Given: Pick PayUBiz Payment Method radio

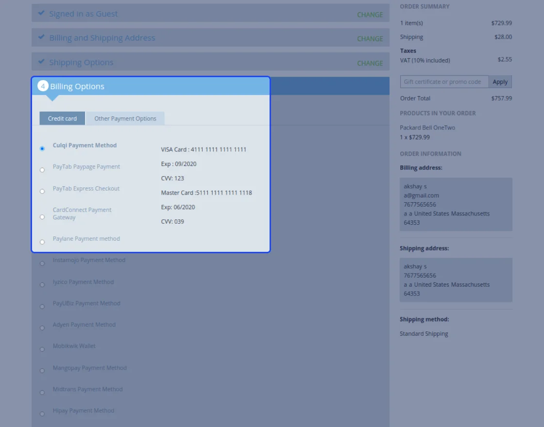Looking at the screenshot, I should (42, 306).
